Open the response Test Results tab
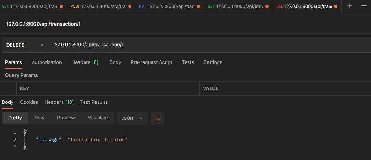Screen dimensions: 371x160 pos(94,102)
